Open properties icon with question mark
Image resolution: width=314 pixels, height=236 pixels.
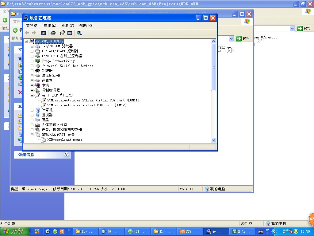pos(63,33)
